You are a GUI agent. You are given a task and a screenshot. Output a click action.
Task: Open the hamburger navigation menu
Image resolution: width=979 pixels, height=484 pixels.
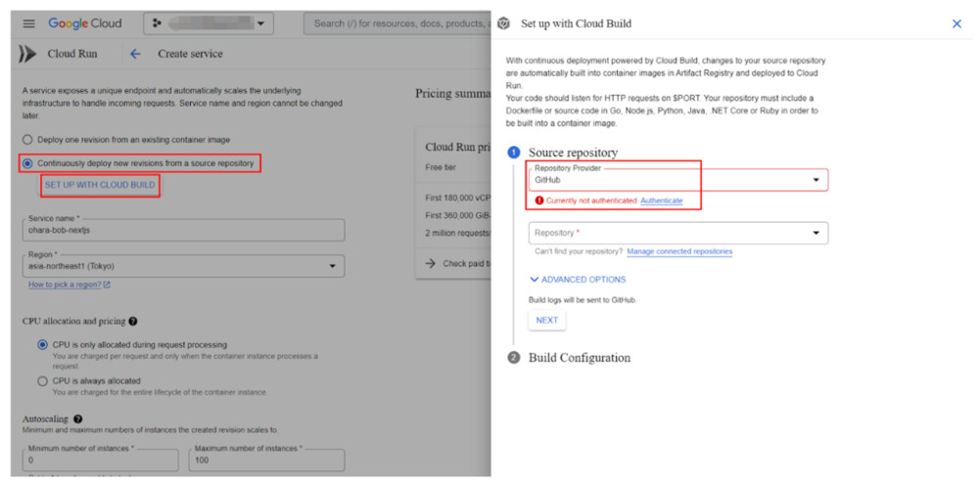pyautogui.click(x=28, y=23)
